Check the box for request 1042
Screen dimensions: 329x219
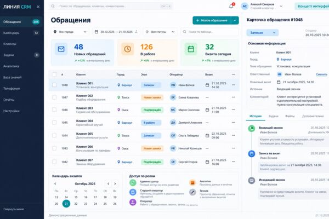[54, 162]
